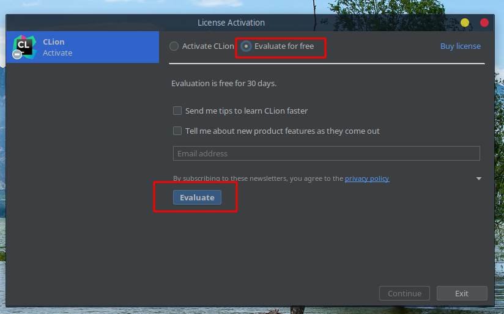Expand the disclosure arrow right of privacy policy
The height and width of the screenshot is (314, 504).
(x=478, y=178)
